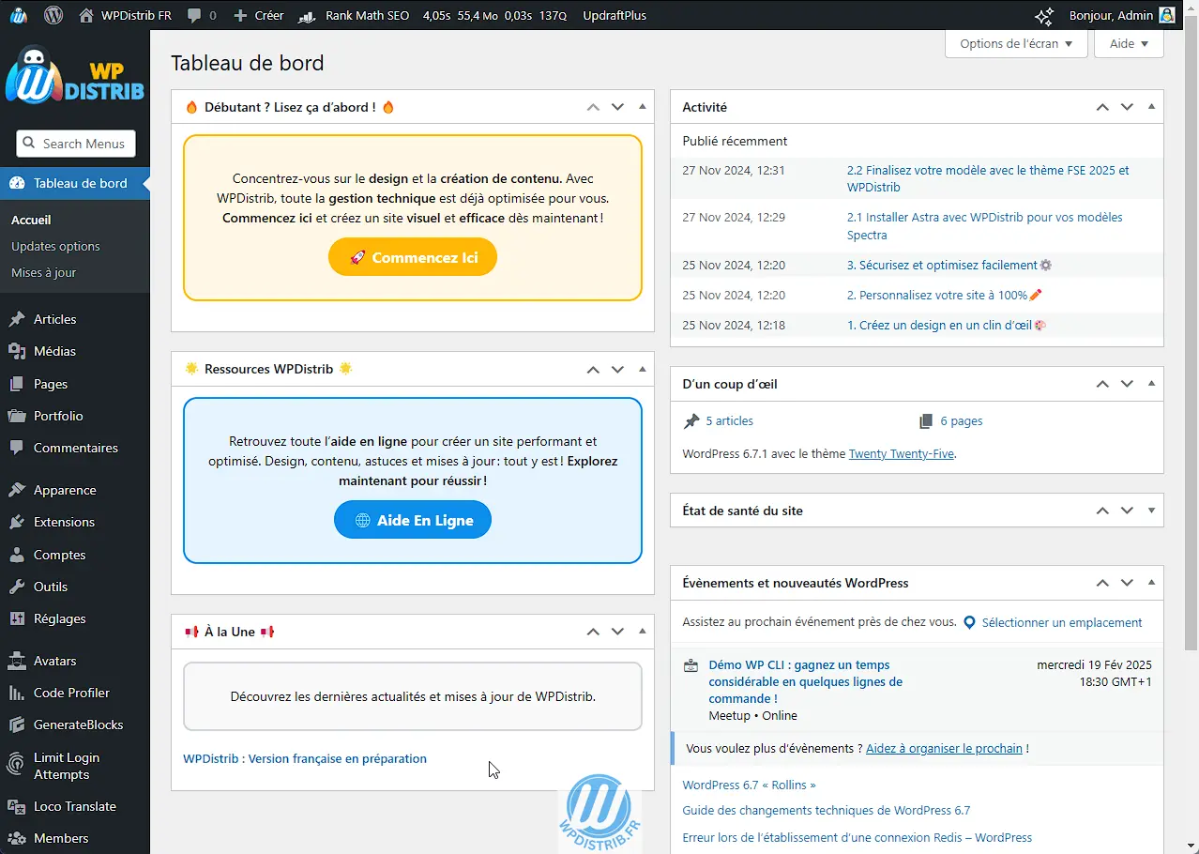Viewport: 1199px width, 854px height.
Task: Open the WPDistrib FR site home icon
Action: point(86,15)
